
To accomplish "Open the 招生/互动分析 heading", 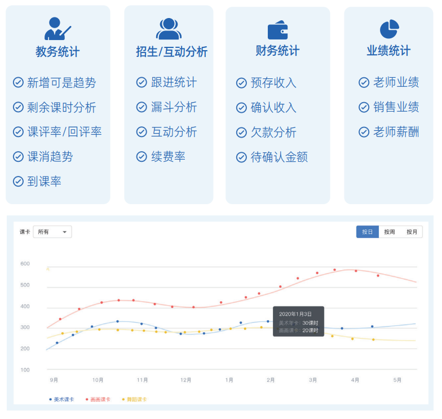I will [x=171, y=52].
